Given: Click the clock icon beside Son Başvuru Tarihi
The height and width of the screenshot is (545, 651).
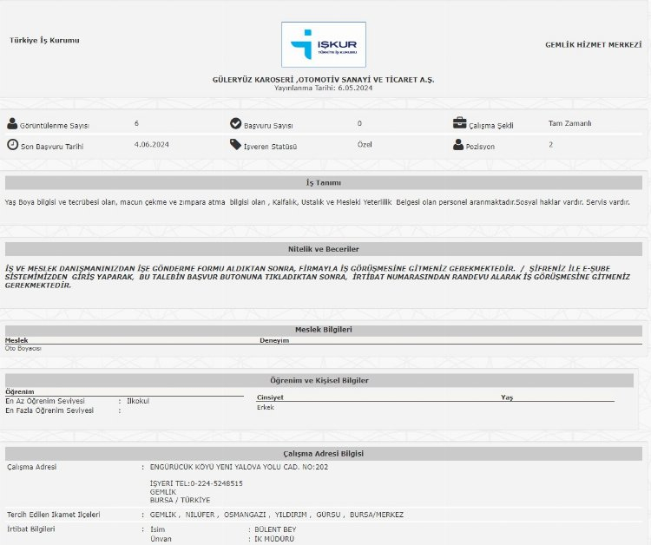Looking at the screenshot, I should [x=12, y=145].
